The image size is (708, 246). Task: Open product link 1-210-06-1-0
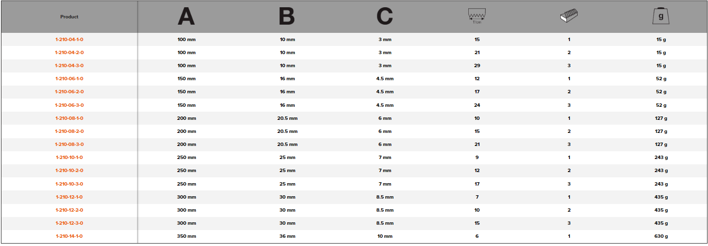[69, 79]
